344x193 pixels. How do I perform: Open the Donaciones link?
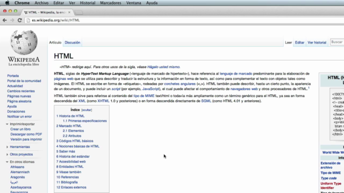point(16,112)
